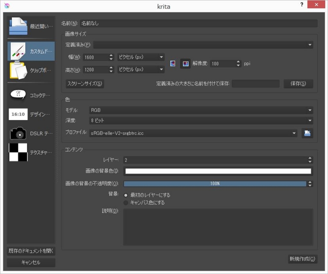Click the help question mark button
Viewport: 328px width, 274px height.
[302, 5]
